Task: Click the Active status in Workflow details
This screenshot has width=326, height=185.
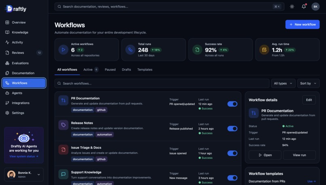Action: (288, 126)
